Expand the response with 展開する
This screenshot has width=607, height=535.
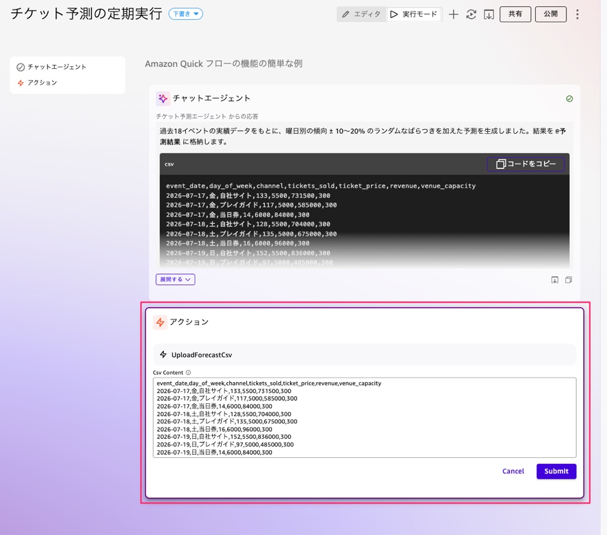[x=176, y=279]
